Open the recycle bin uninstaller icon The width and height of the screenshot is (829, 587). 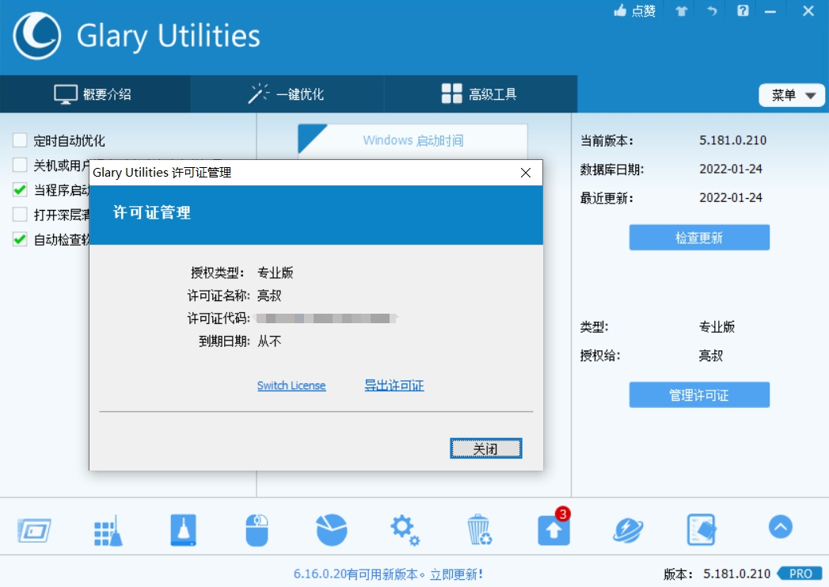479,530
